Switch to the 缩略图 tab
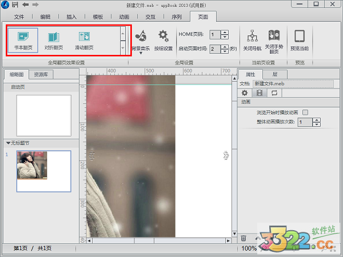Image resolution: width=343 pixels, height=257 pixels. click(17, 74)
